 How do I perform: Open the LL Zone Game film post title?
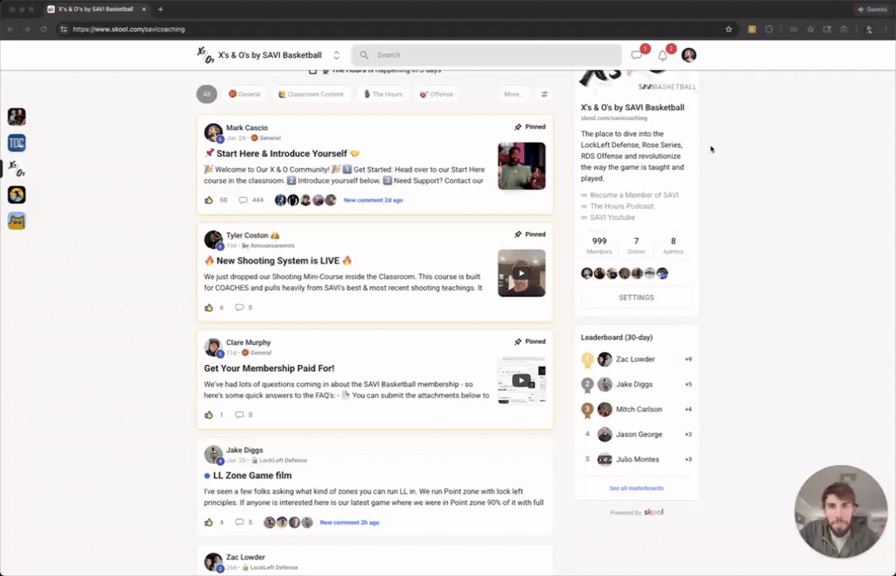[x=252, y=475]
